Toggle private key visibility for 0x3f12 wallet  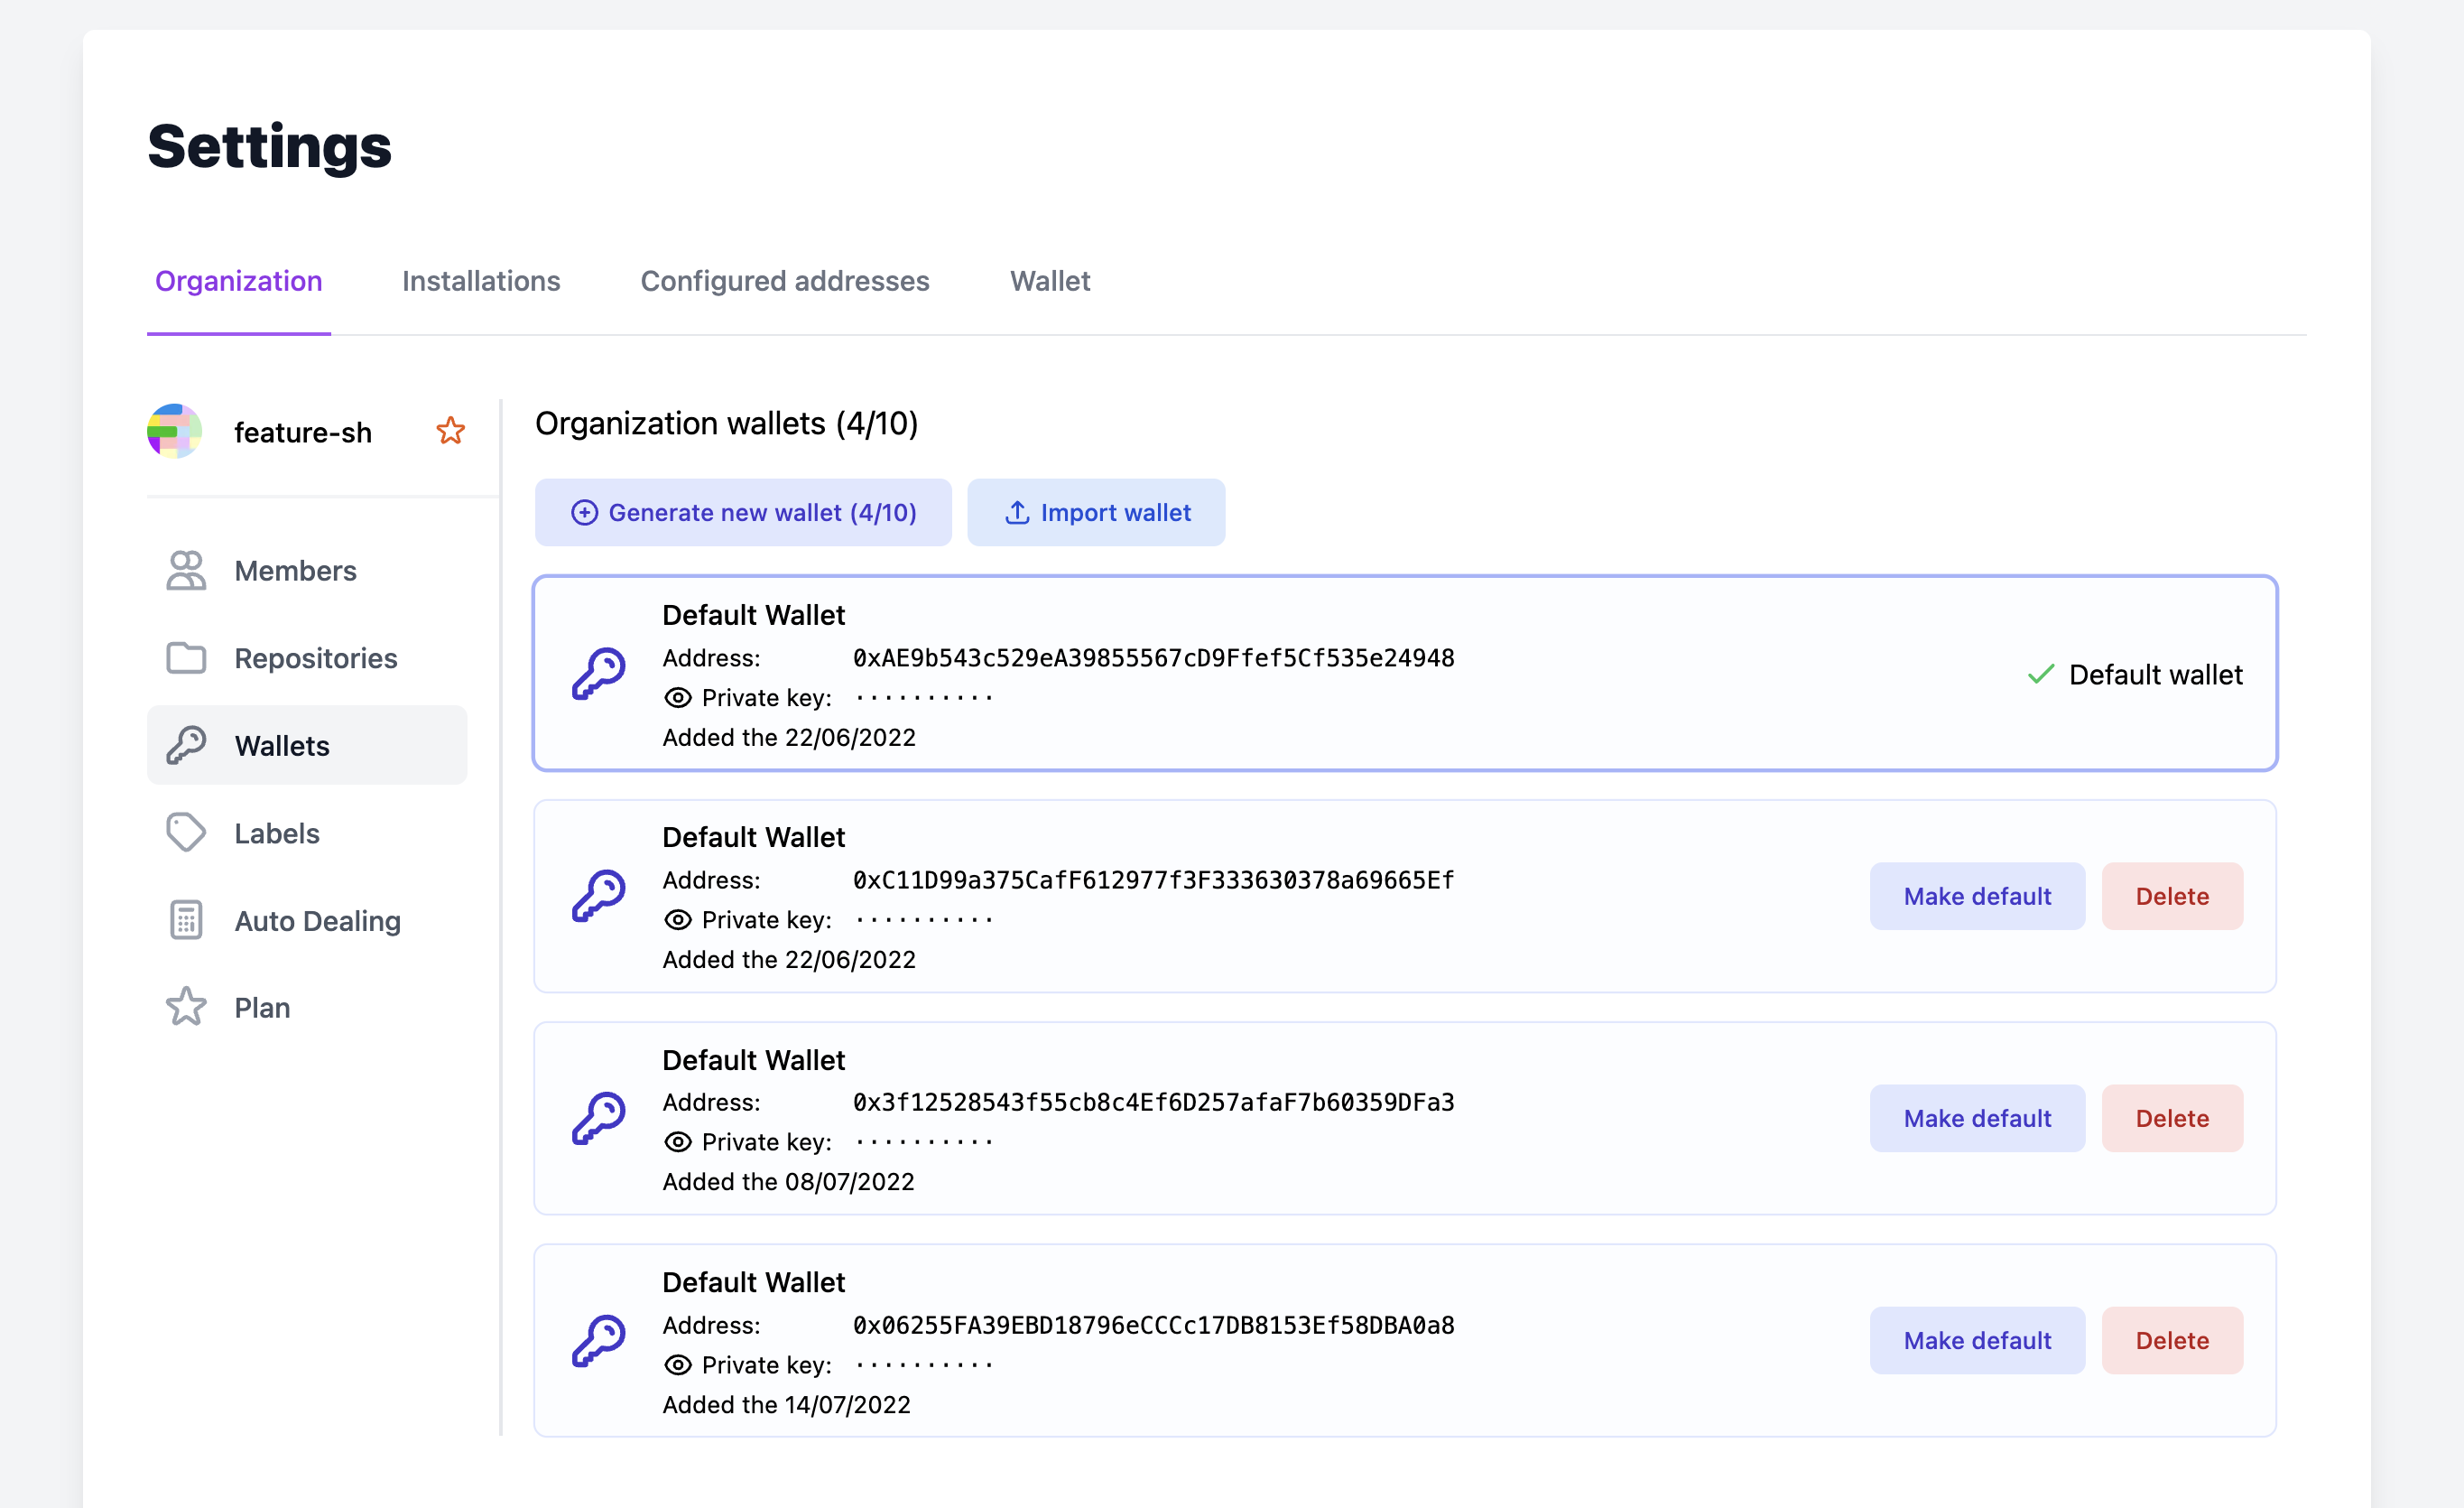pos(678,1141)
